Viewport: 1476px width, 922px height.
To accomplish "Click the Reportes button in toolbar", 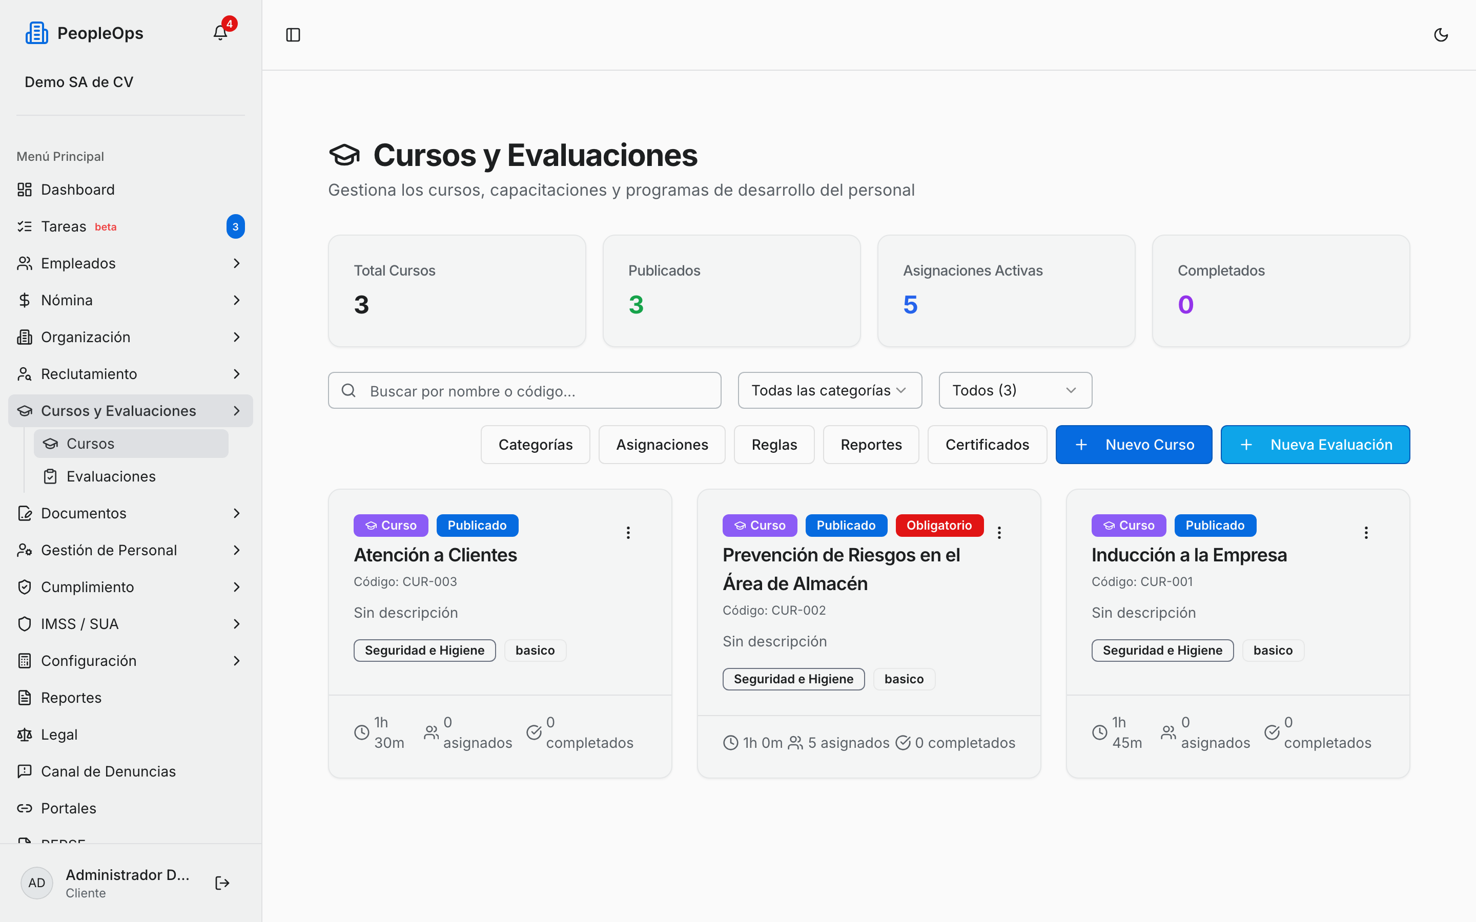I will point(871,445).
